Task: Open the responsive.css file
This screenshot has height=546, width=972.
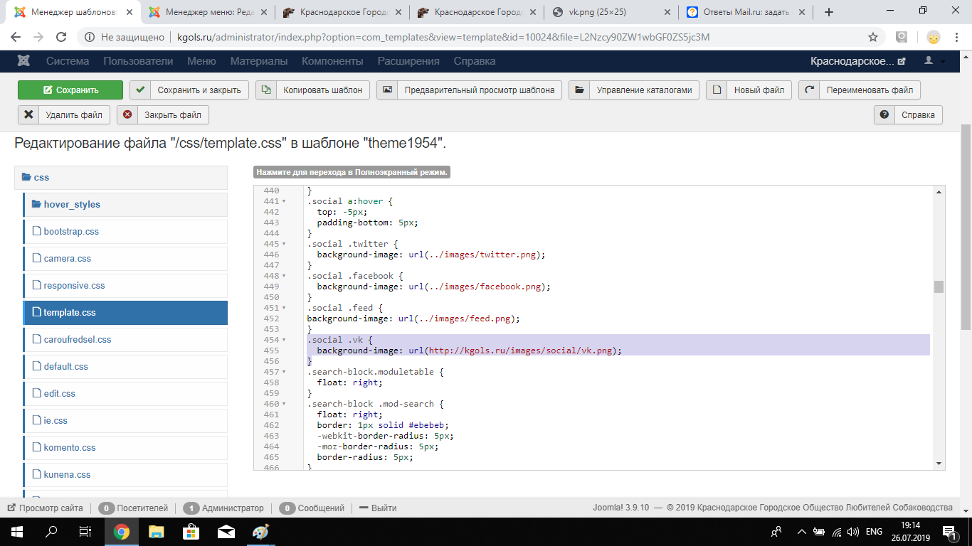Action: point(126,286)
